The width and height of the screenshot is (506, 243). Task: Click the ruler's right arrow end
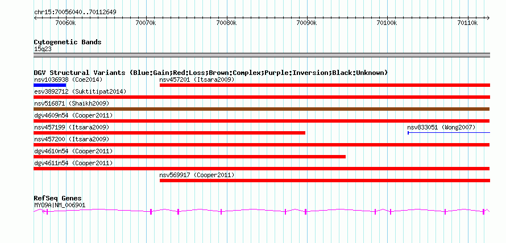(x=488, y=18)
